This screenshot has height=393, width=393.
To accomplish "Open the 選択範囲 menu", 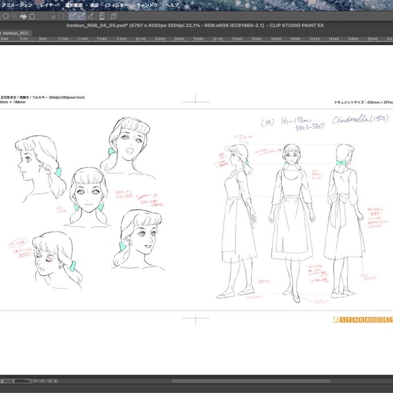I will coord(74,5).
